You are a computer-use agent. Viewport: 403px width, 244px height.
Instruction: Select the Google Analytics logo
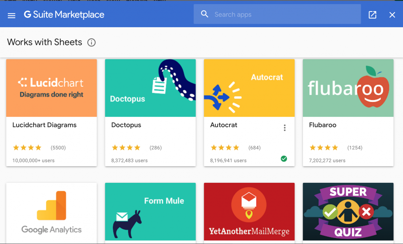(51, 213)
